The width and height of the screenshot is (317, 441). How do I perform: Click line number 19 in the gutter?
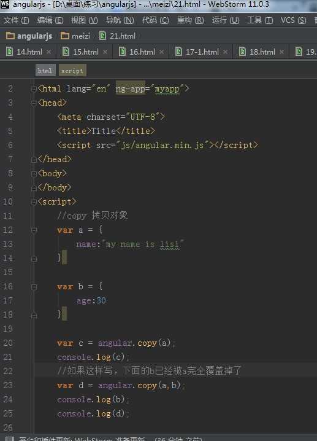8,329
